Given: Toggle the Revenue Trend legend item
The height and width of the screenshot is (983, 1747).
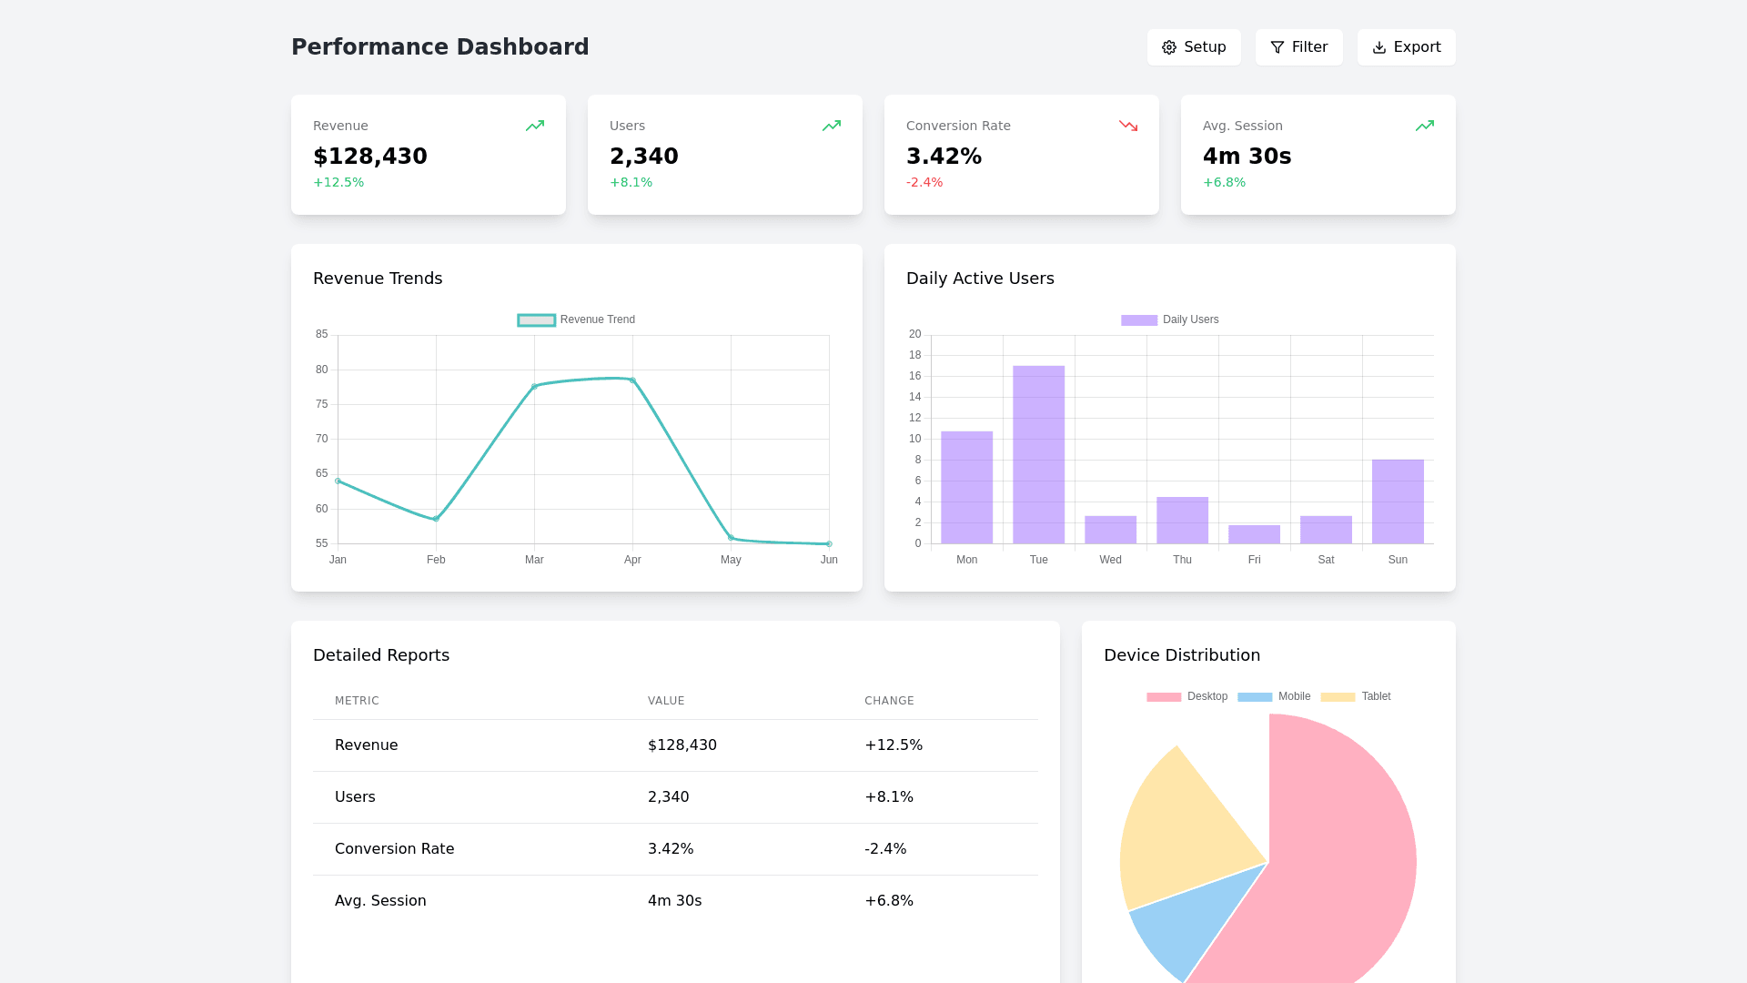Looking at the screenshot, I should point(576,319).
